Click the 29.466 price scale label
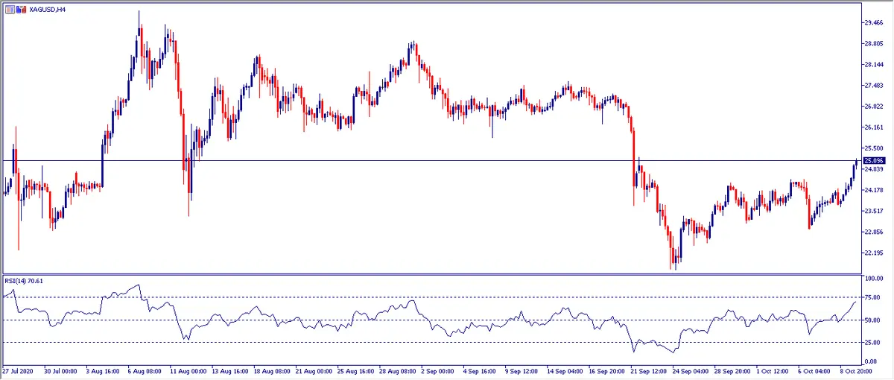894x380 pixels. point(873,23)
